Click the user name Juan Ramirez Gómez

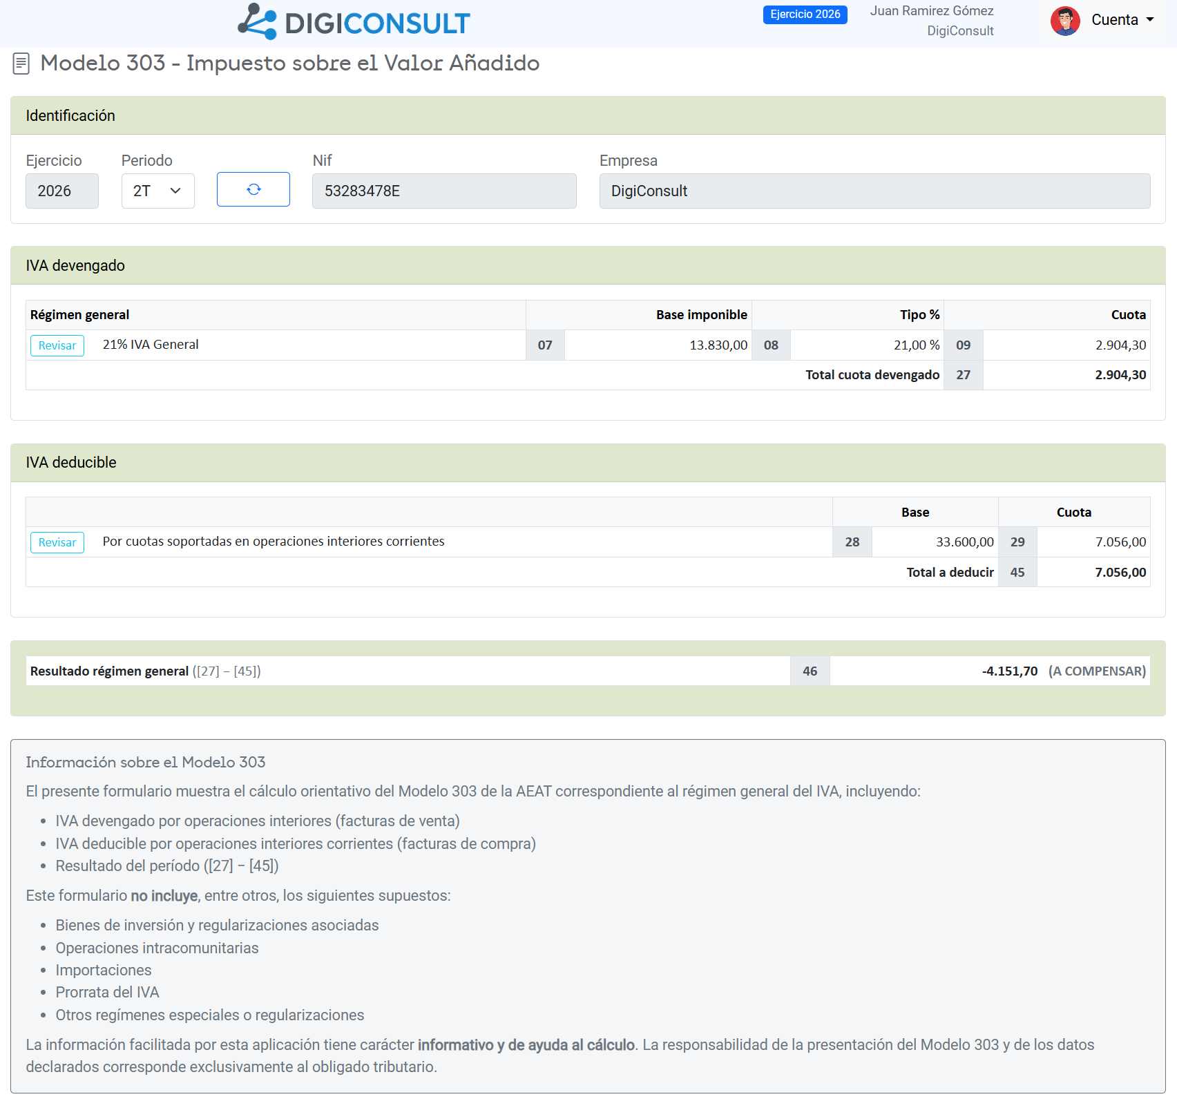pyautogui.click(x=932, y=11)
